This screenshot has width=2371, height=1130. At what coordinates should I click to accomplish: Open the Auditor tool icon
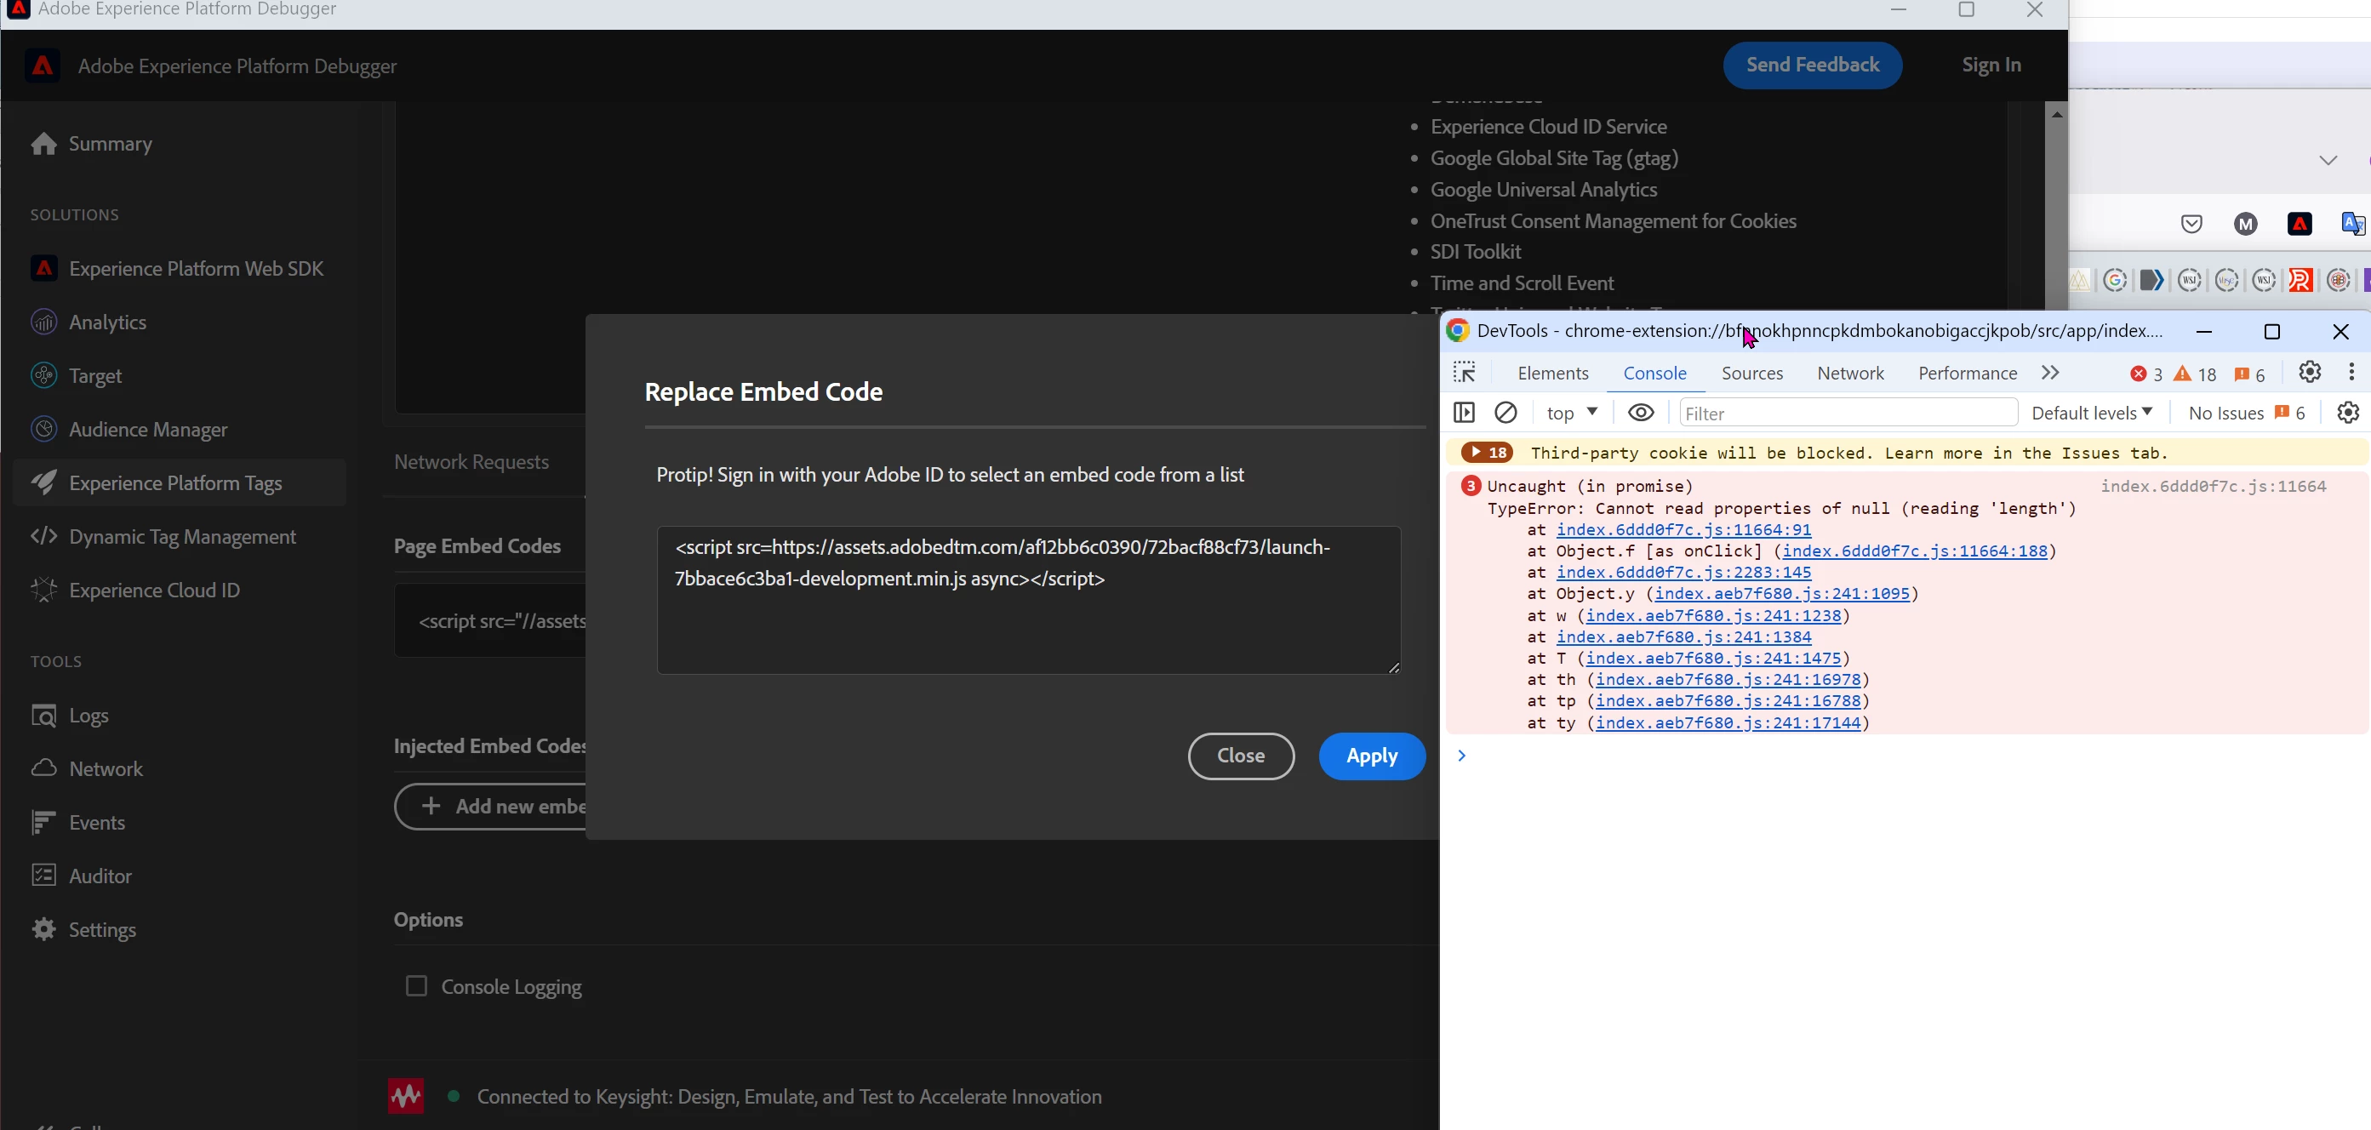coord(43,876)
